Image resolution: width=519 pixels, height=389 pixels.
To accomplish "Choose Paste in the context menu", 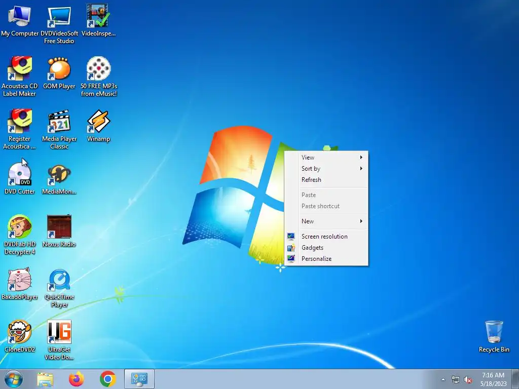I will 326,195.
